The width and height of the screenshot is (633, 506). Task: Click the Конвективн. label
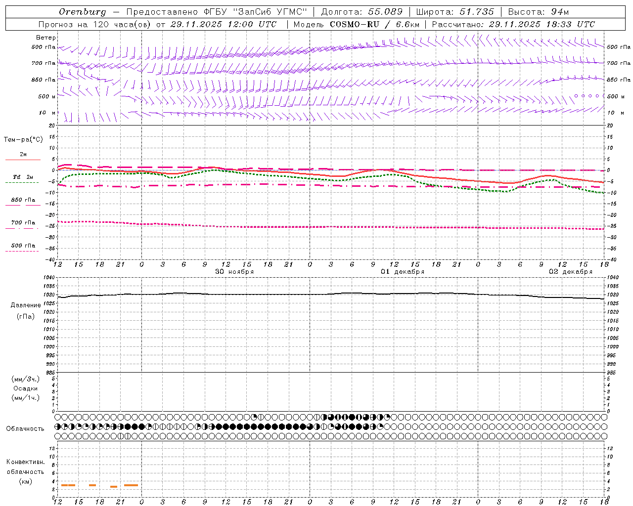25,462
